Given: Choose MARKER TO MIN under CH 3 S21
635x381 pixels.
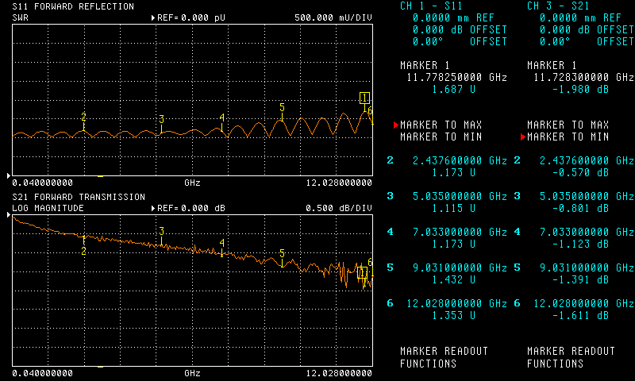Looking at the screenshot, I should coord(568,137).
